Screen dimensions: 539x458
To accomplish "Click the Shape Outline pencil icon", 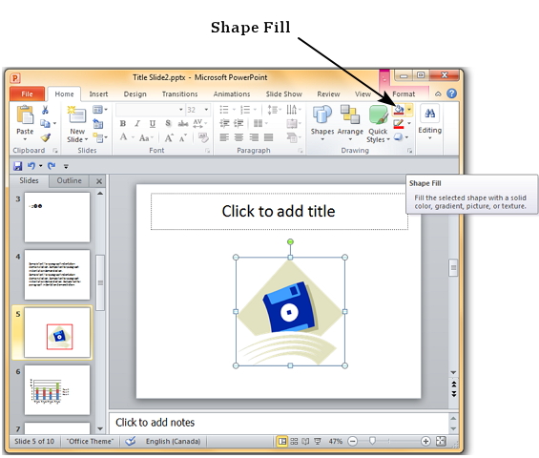I will tap(399, 124).
